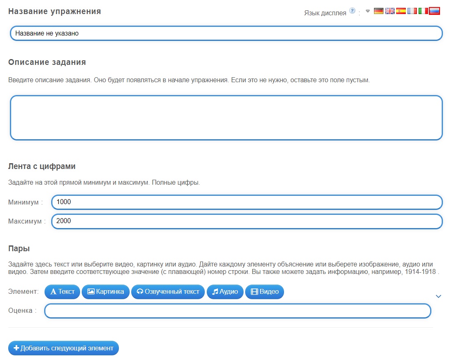Select the Spanish flag display language
This screenshot has height=364, width=452.
coord(401,11)
